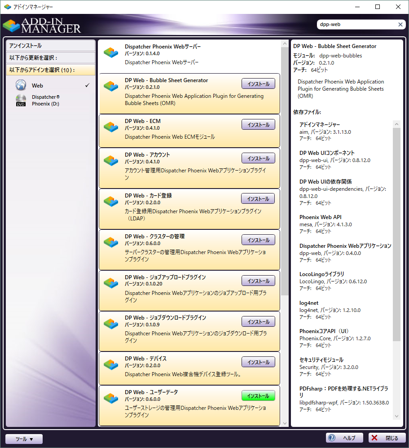Install the DP Web - アカウント add-in
409x448 pixels.
tap(259, 158)
